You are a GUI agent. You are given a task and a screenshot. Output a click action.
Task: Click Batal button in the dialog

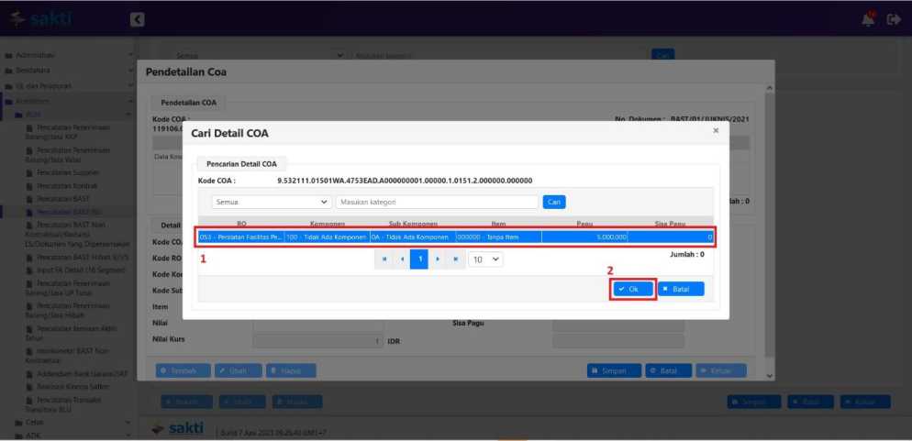click(x=681, y=289)
